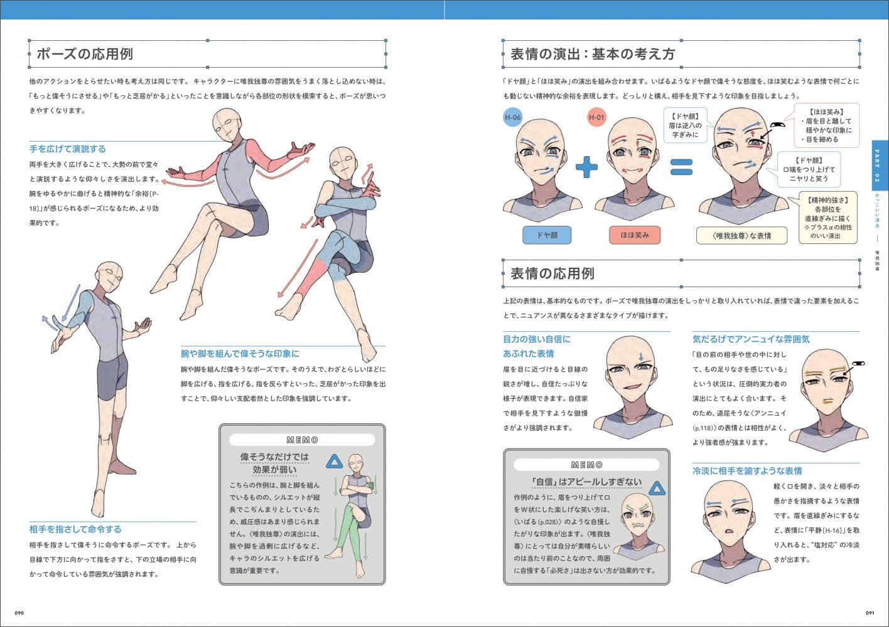The height and width of the screenshot is (627, 889).
Task: Click the memo title 「自信」はアピールしすぎない
Action: coord(586,482)
